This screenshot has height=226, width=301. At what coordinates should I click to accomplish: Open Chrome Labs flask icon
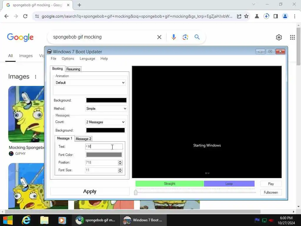coord(257,16)
